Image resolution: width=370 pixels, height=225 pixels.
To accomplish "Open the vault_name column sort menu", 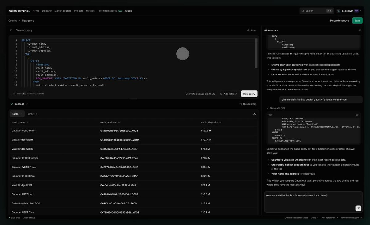I will click(x=27, y=123).
